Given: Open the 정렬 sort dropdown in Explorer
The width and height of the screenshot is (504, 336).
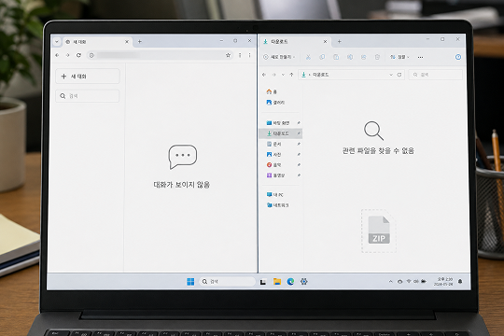Looking at the screenshot, I should tap(399, 57).
